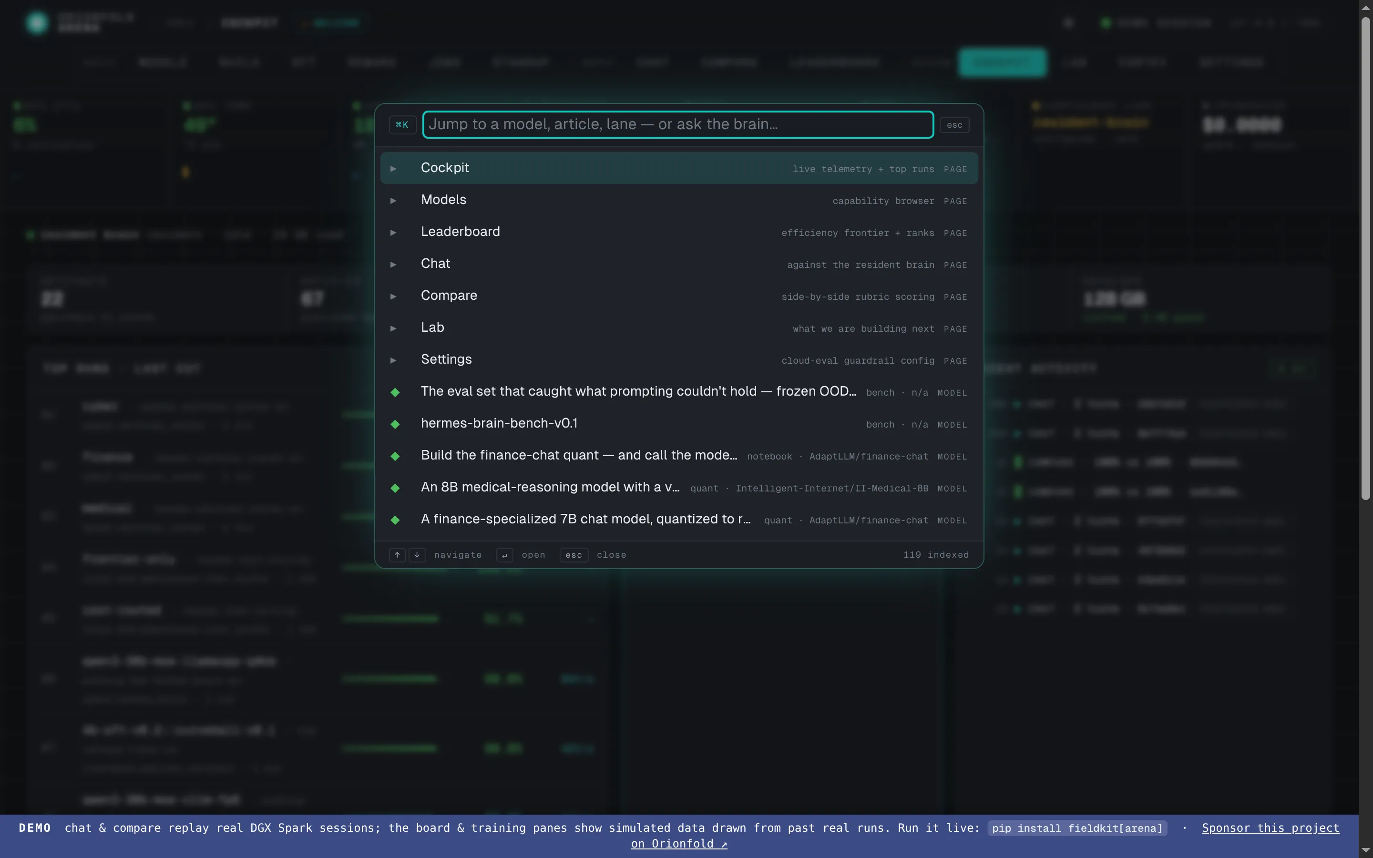Click the 119 indexed count
Screen dimensions: 1373x858
(x=936, y=555)
